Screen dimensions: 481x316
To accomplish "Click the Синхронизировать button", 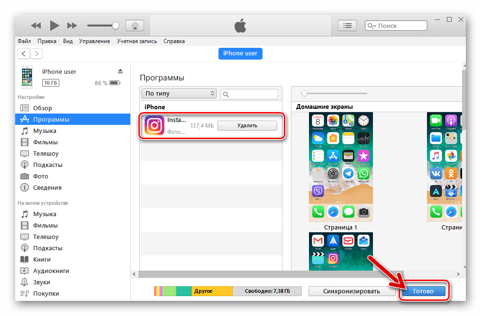I will [x=352, y=291].
